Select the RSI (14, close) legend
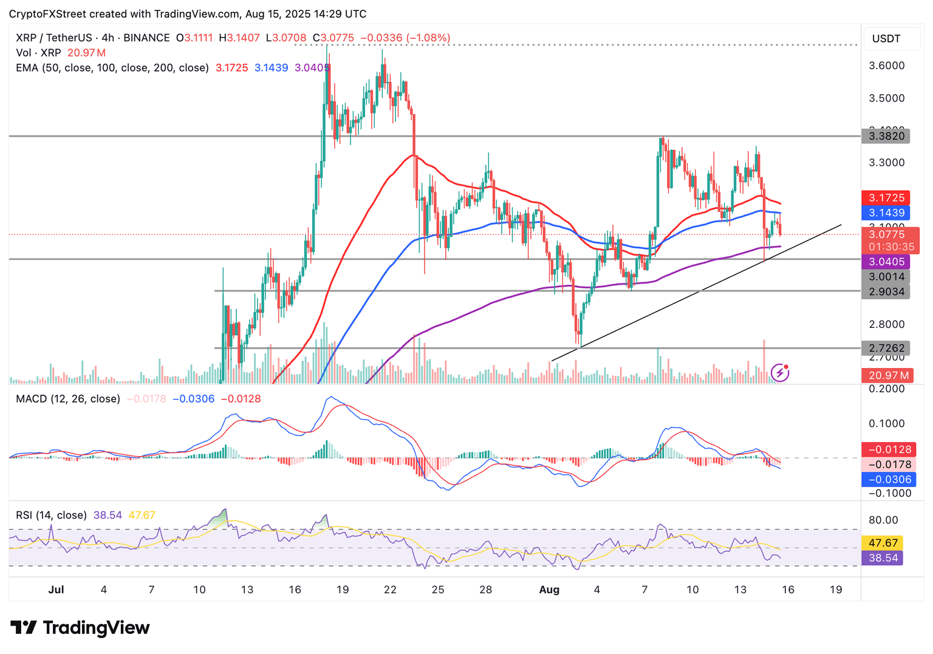The height and width of the screenshot is (654, 933). (51, 515)
